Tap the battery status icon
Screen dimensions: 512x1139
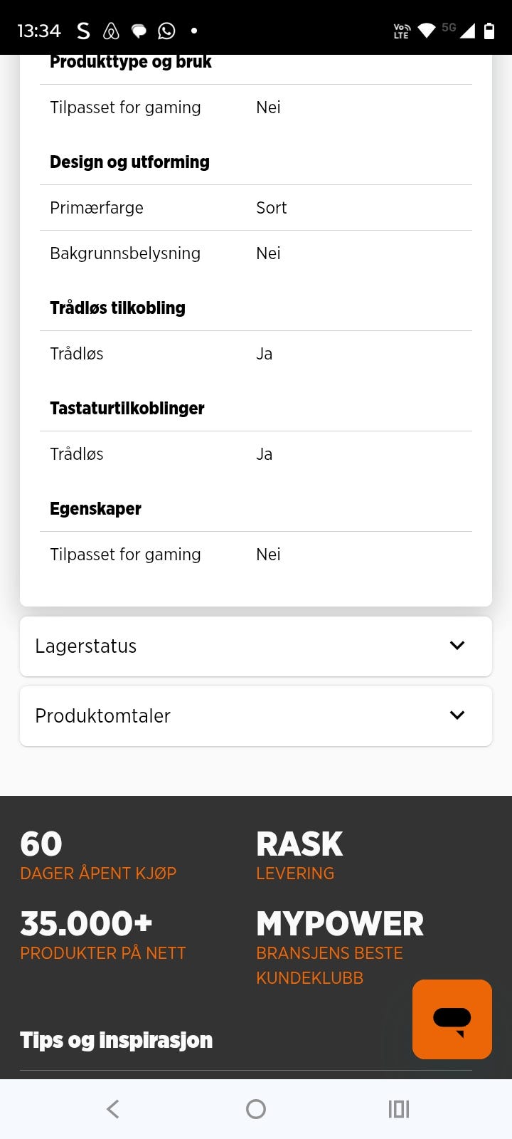click(x=489, y=31)
